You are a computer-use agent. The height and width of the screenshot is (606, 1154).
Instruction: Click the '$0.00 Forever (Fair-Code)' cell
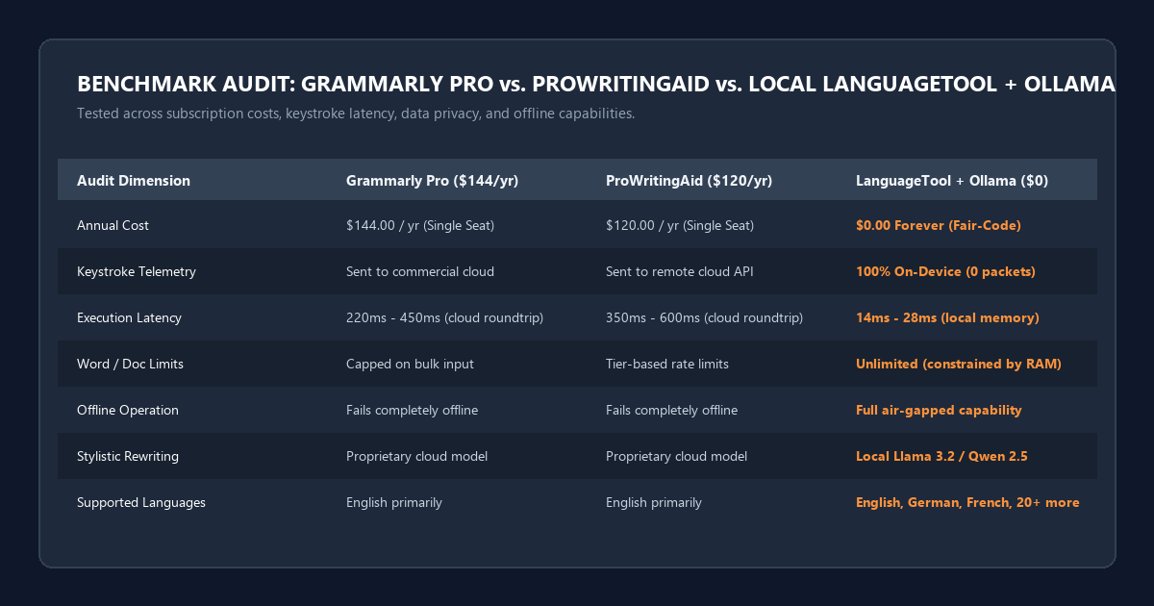(x=939, y=225)
